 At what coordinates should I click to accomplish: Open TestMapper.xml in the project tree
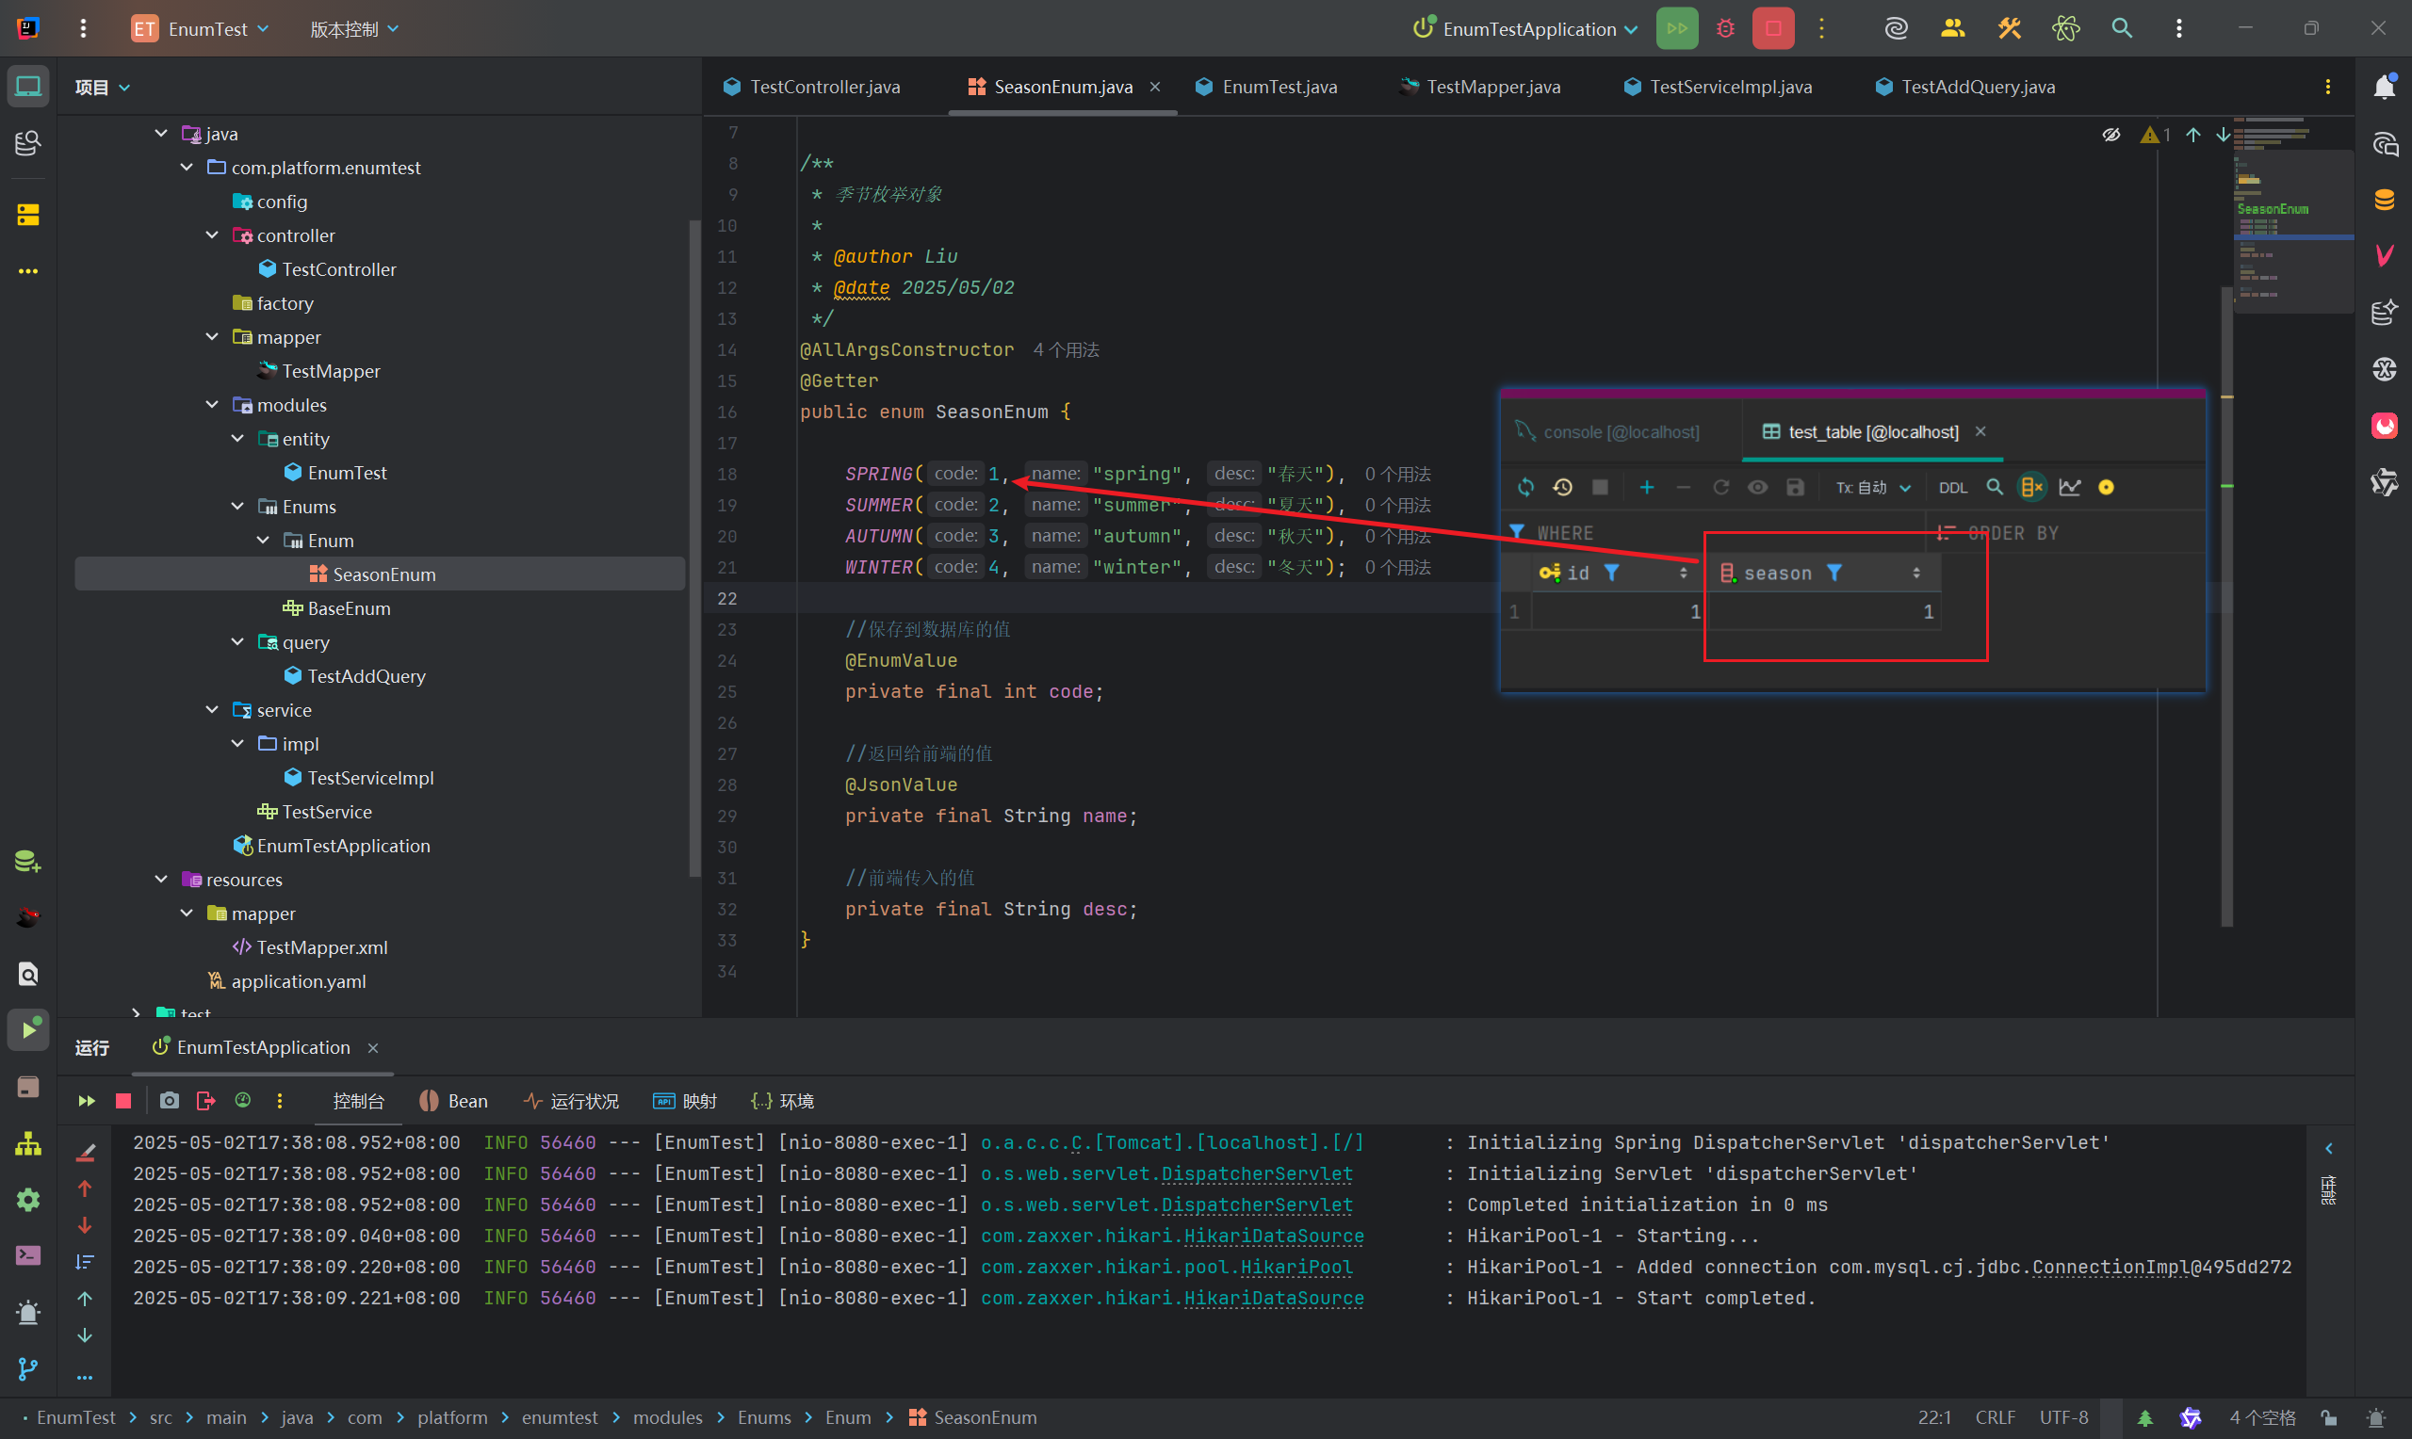pyautogui.click(x=321, y=947)
